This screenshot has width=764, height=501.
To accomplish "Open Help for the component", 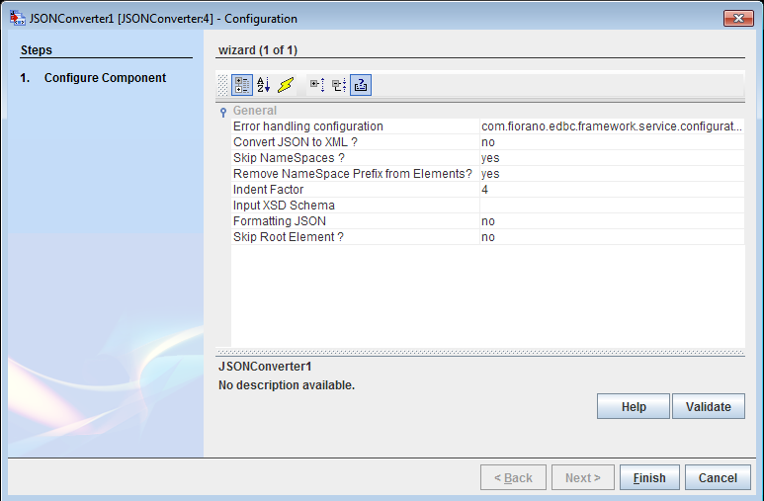I will click(x=634, y=406).
